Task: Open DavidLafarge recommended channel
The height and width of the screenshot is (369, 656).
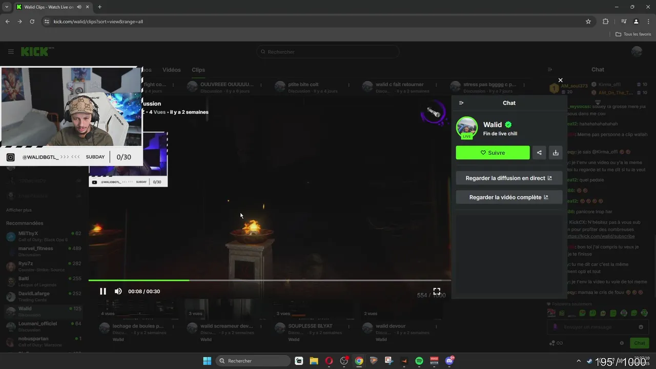Action: coord(44,296)
